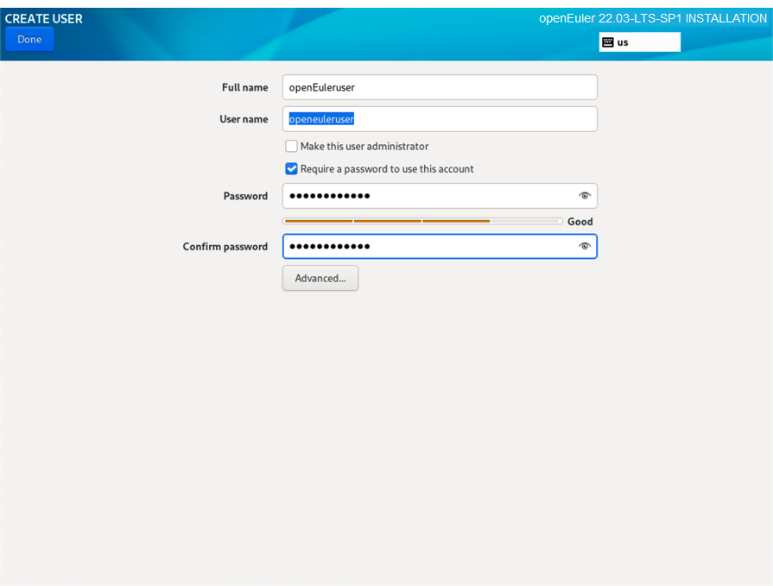Enable Make this user administrator checkbox

pyautogui.click(x=292, y=147)
